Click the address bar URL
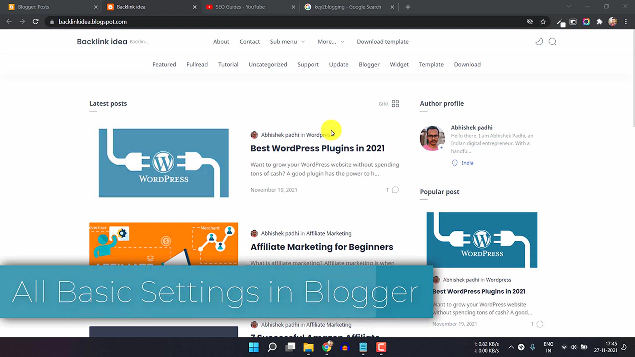This screenshot has height=357, width=635. pyautogui.click(x=93, y=22)
